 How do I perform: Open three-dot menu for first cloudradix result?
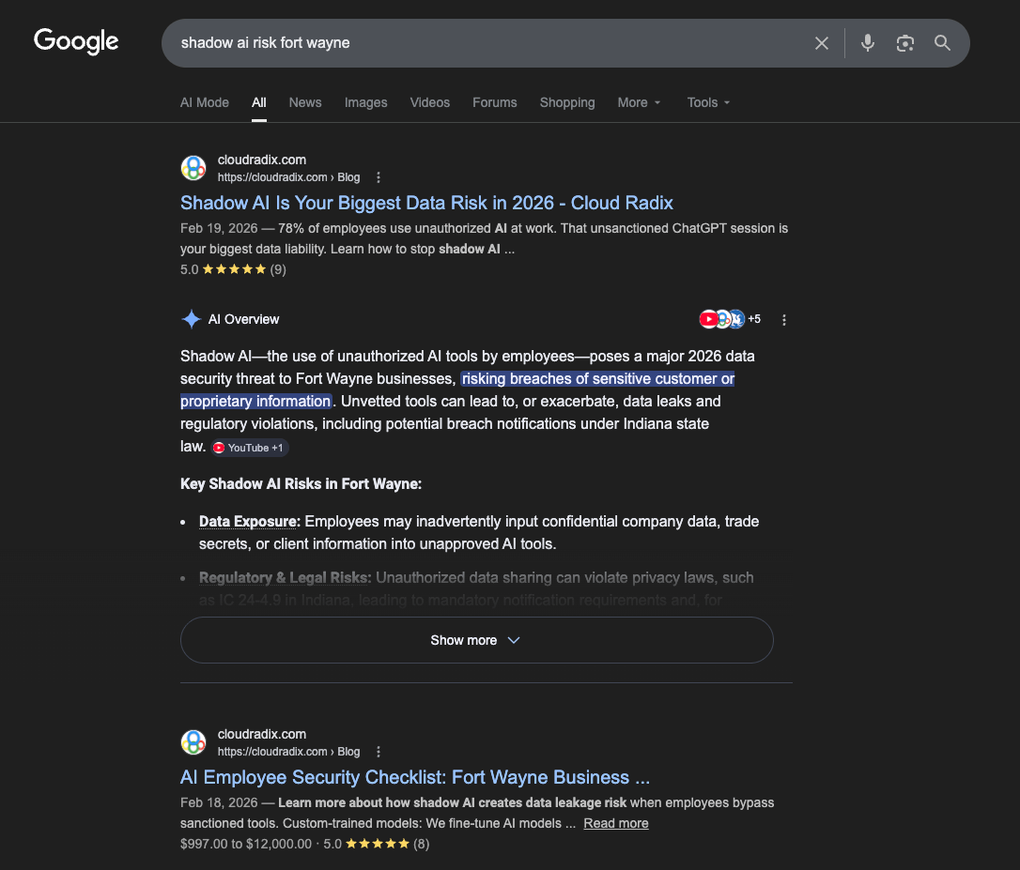tap(379, 177)
